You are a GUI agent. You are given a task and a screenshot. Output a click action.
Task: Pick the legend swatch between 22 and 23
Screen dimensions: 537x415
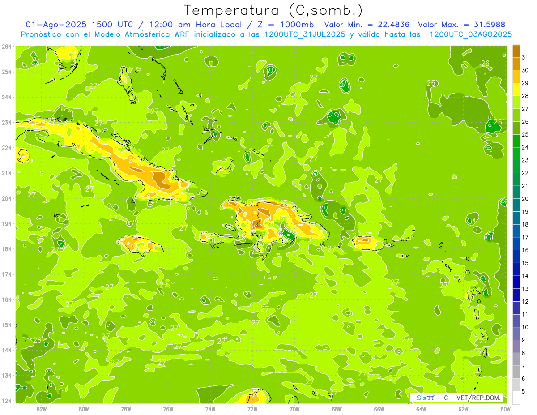coord(516,167)
